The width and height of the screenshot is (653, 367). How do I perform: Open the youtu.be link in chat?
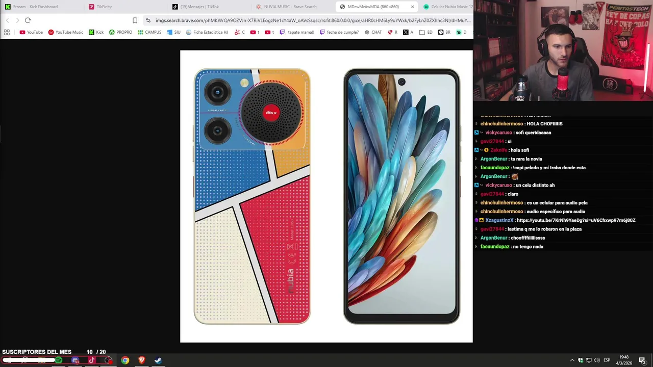tap(576, 220)
